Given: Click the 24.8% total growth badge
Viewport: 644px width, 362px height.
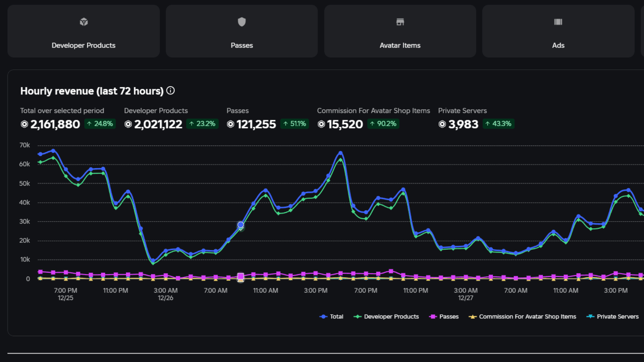Looking at the screenshot, I should (x=100, y=124).
